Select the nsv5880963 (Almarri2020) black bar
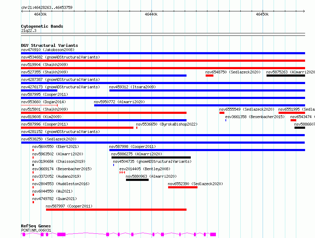 tap(137, 180)
